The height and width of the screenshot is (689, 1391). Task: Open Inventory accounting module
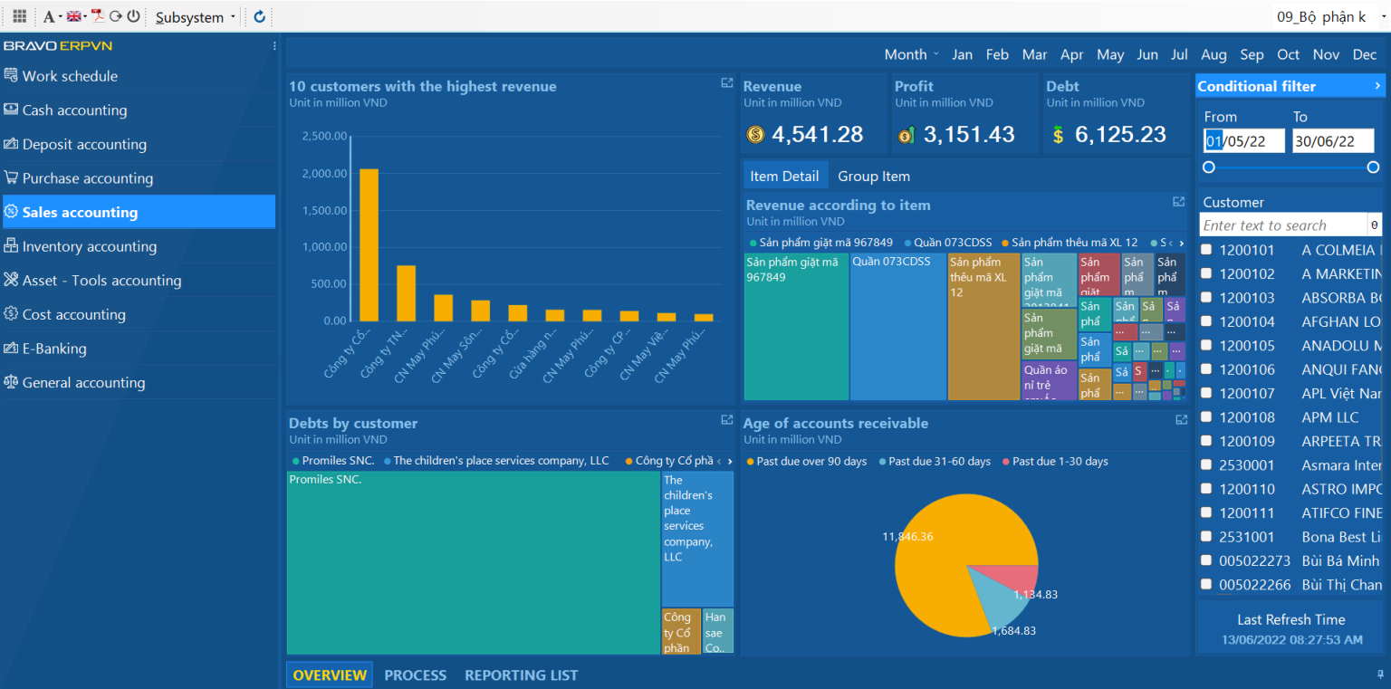point(89,246)
